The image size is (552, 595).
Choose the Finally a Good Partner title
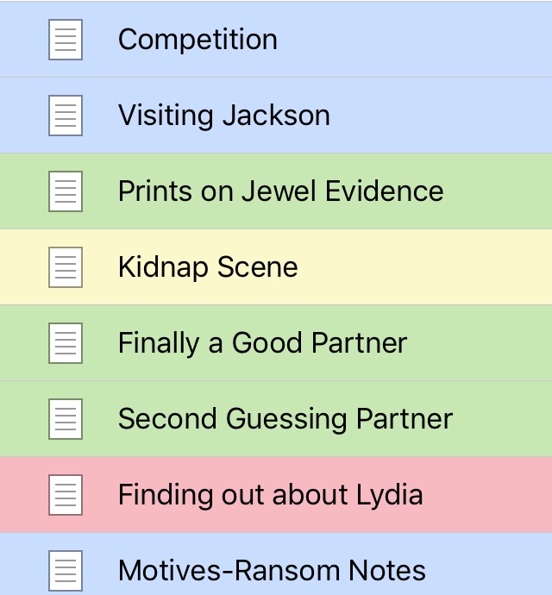click(x=262, y=343)
